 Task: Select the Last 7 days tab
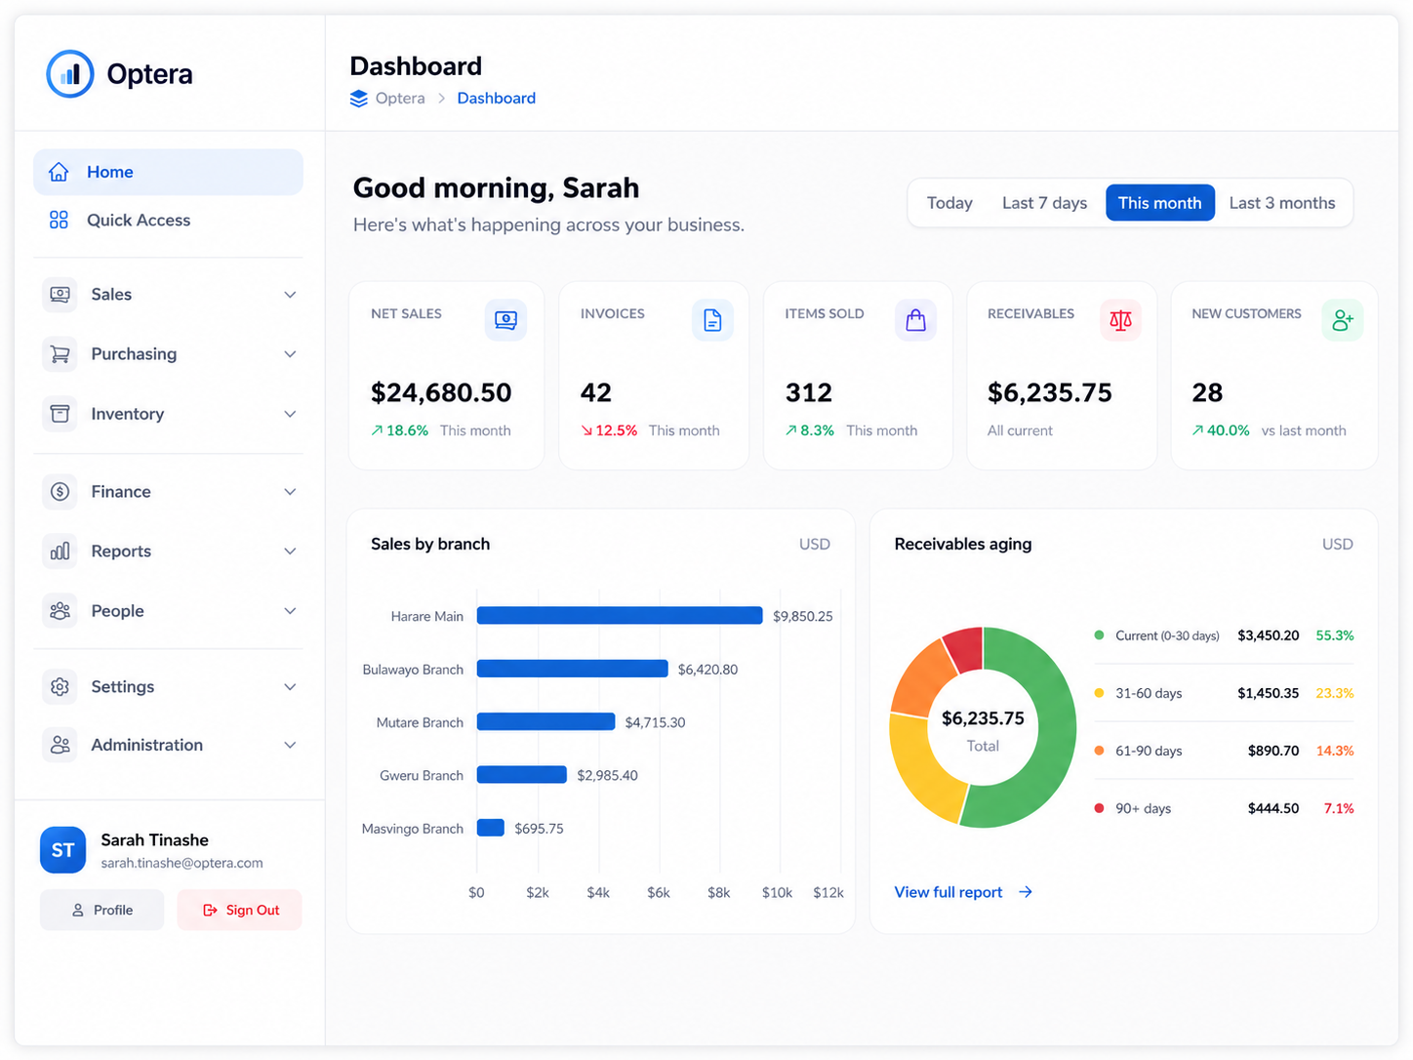(1044, 203)
